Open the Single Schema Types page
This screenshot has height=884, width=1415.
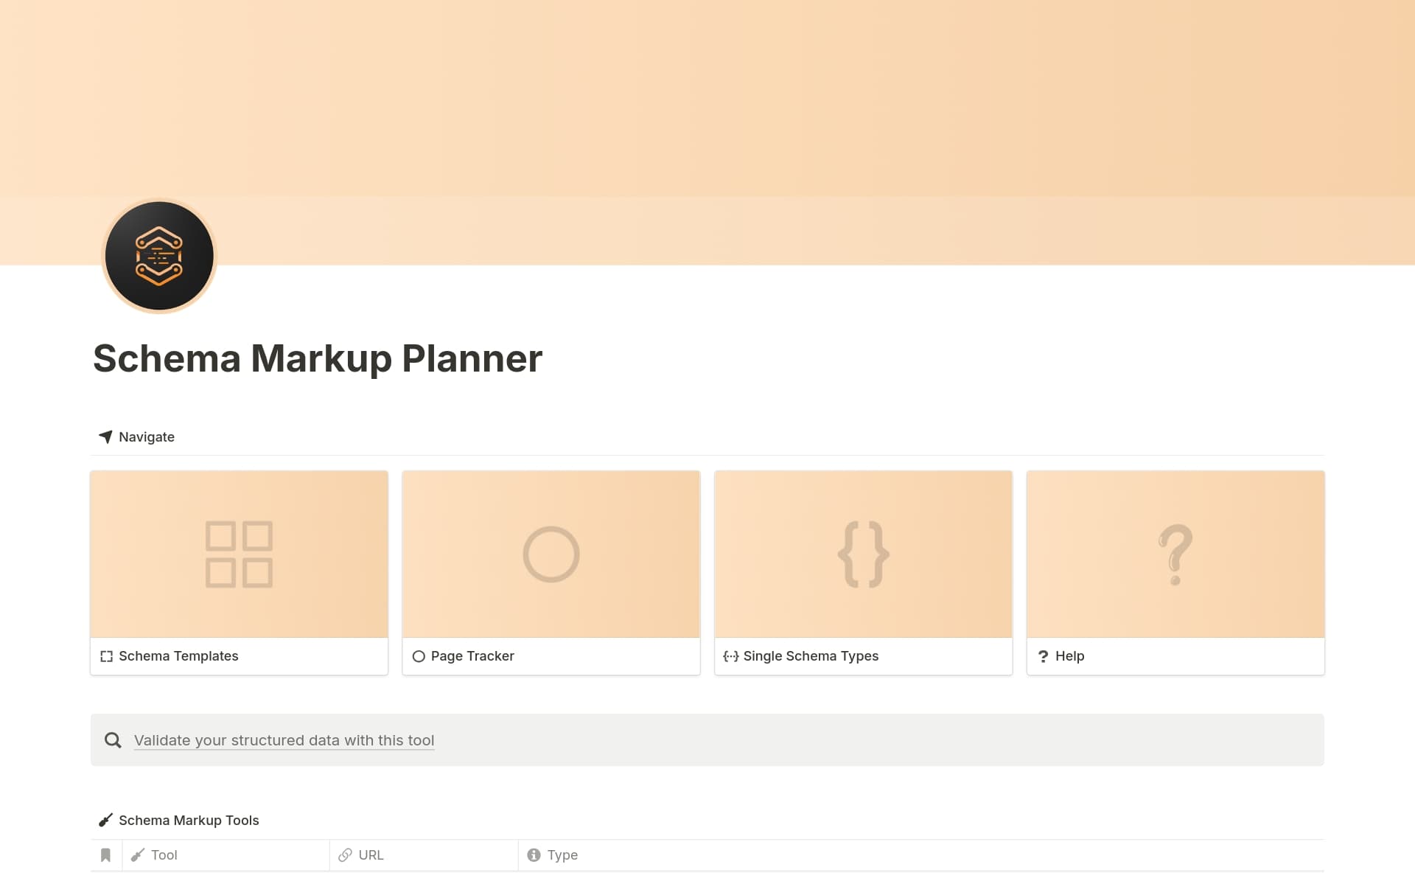pos(811,655)
